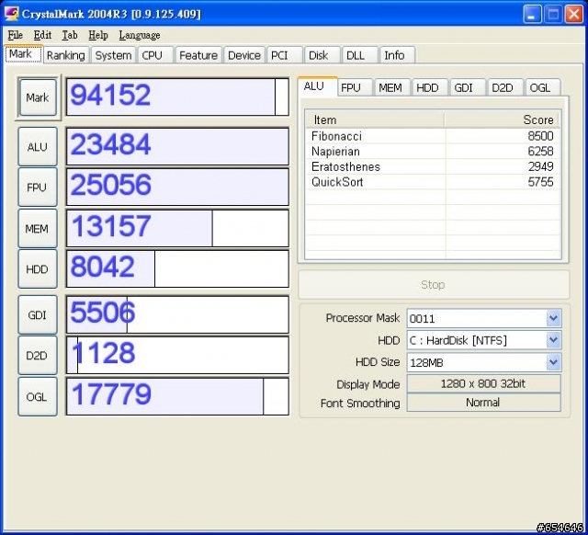The image size is (588, 535).
Task: Click the 8500 Fibonacci score
Action: 540,136
